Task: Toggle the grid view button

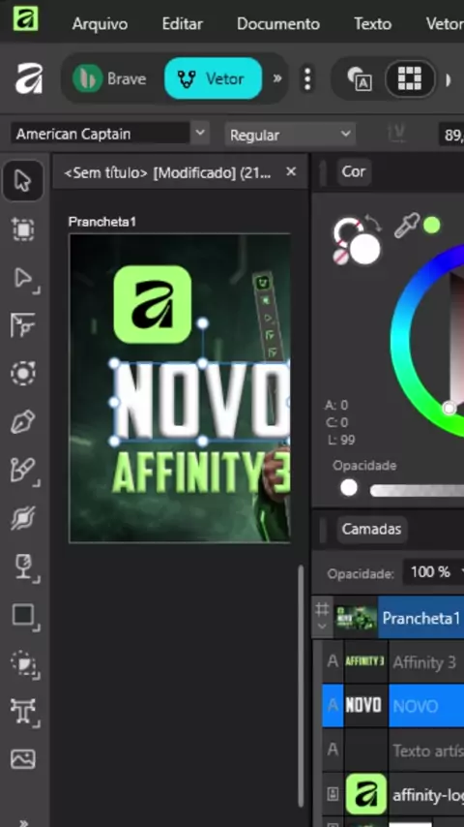Action: click(x=410, y=79)
